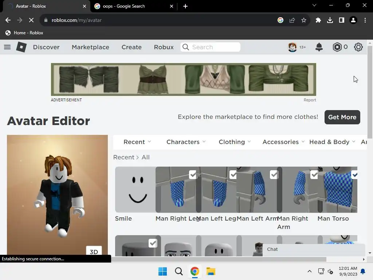Click the browser forward arrow
Viewport: 373px width, 280px height.
click(x=20, y=20)
